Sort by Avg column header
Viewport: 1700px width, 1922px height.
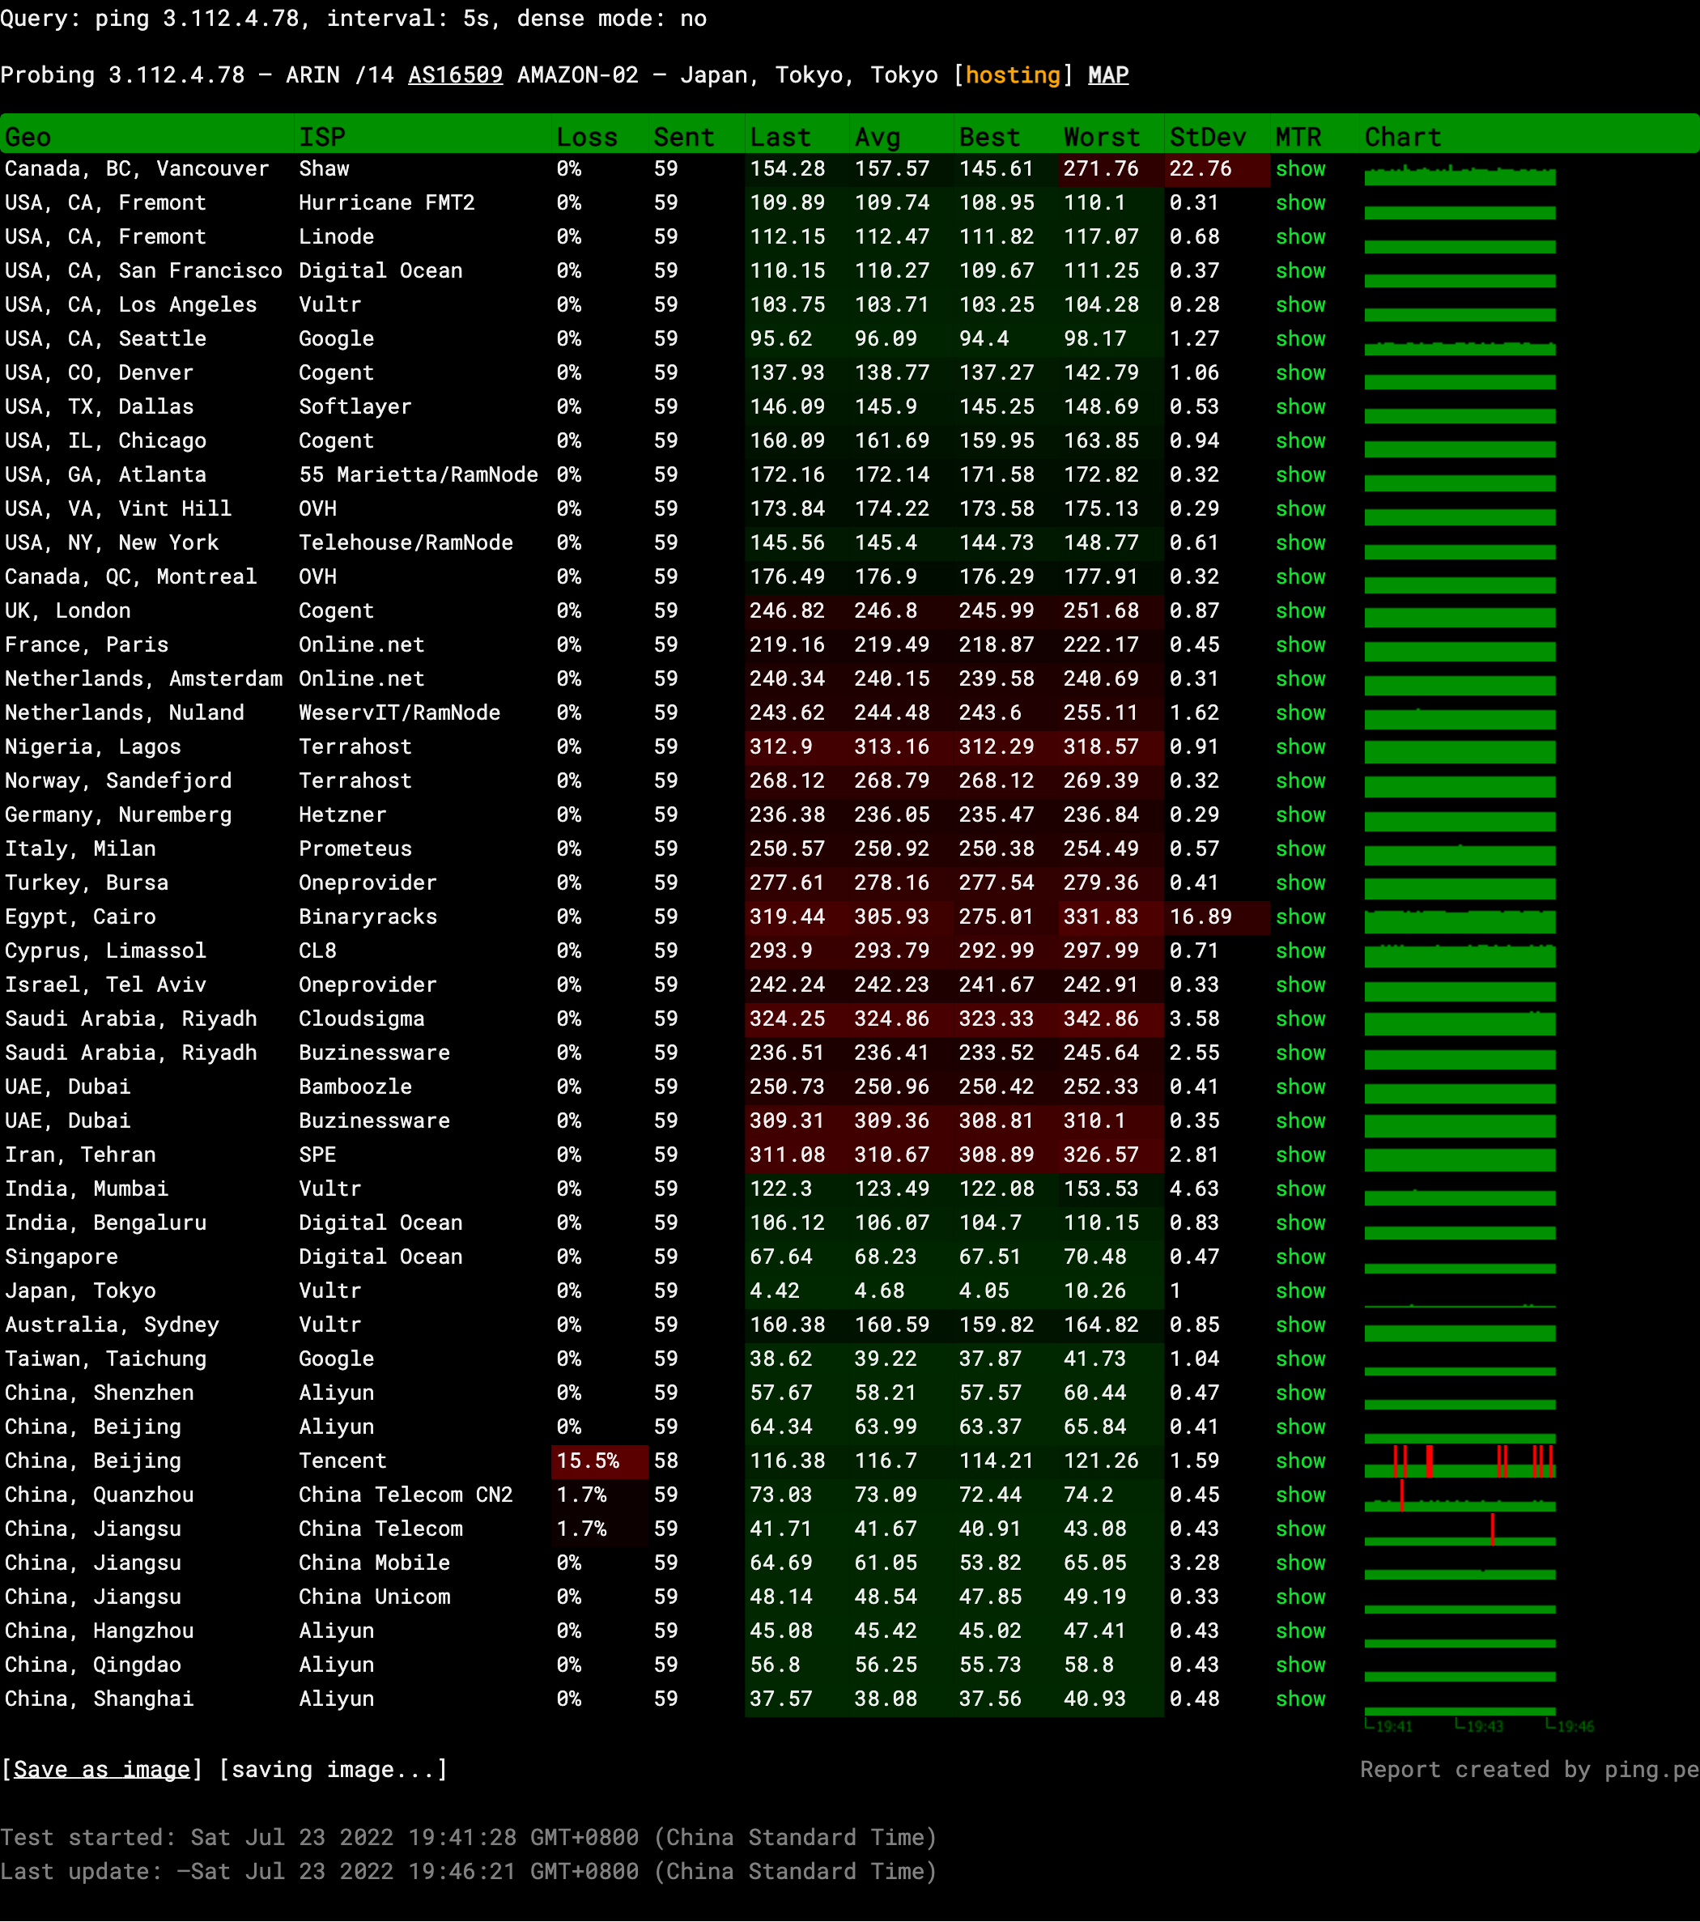[x=877, y=138]
